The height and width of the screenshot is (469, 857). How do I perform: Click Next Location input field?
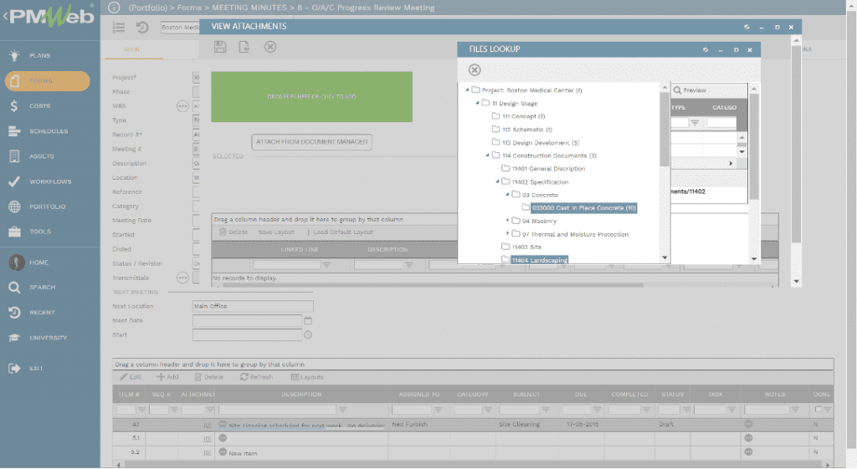click(253, 306)
